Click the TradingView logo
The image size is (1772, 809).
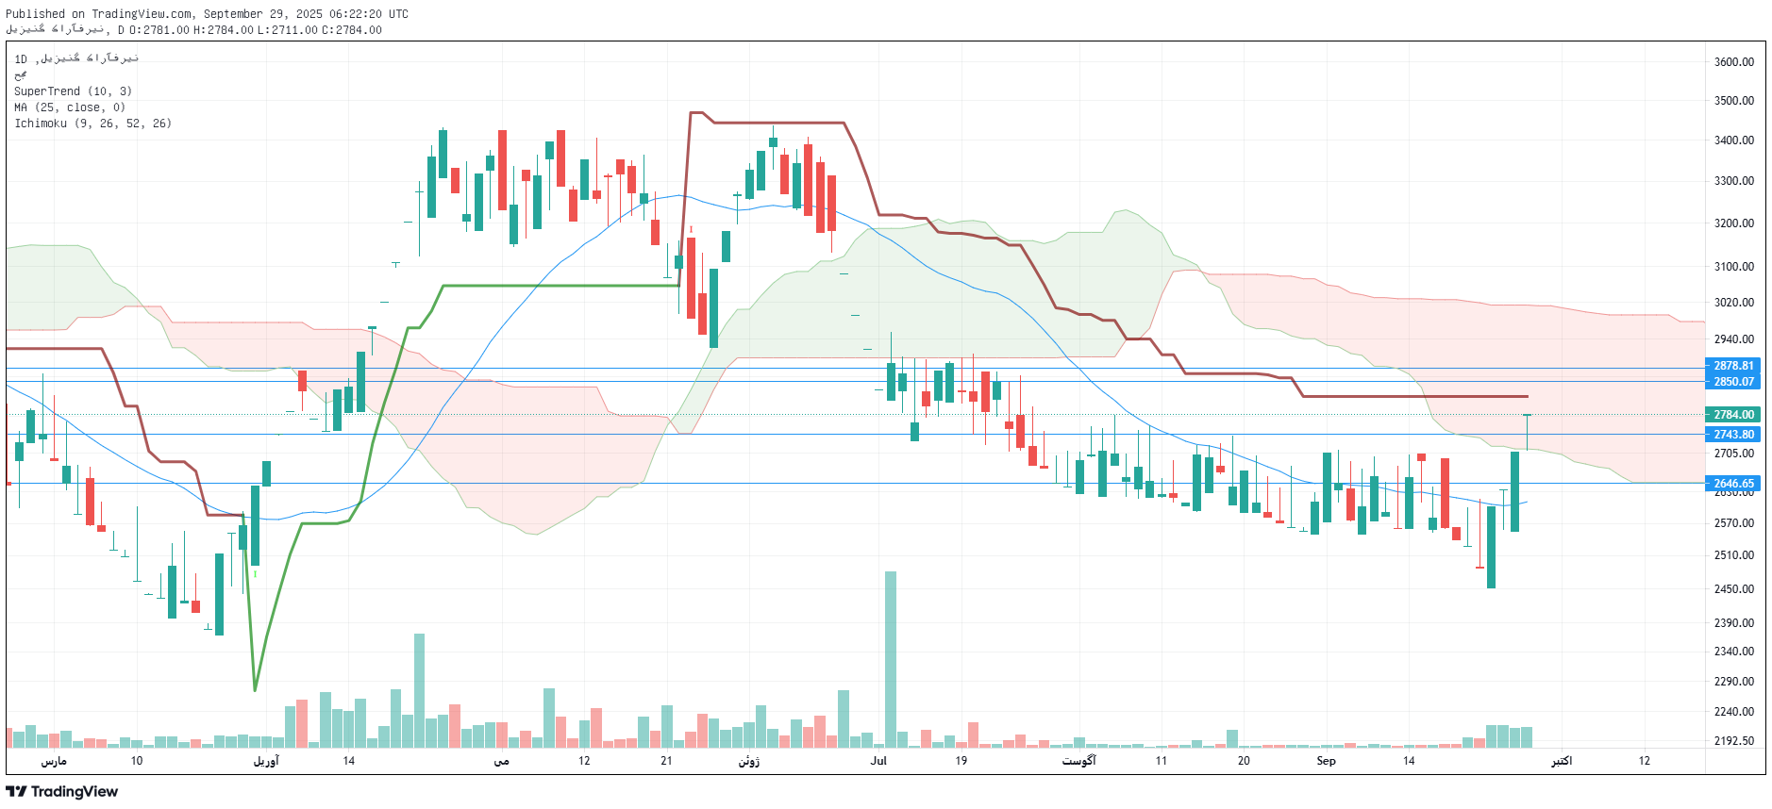pyautogui.click(x=62, y=791)
